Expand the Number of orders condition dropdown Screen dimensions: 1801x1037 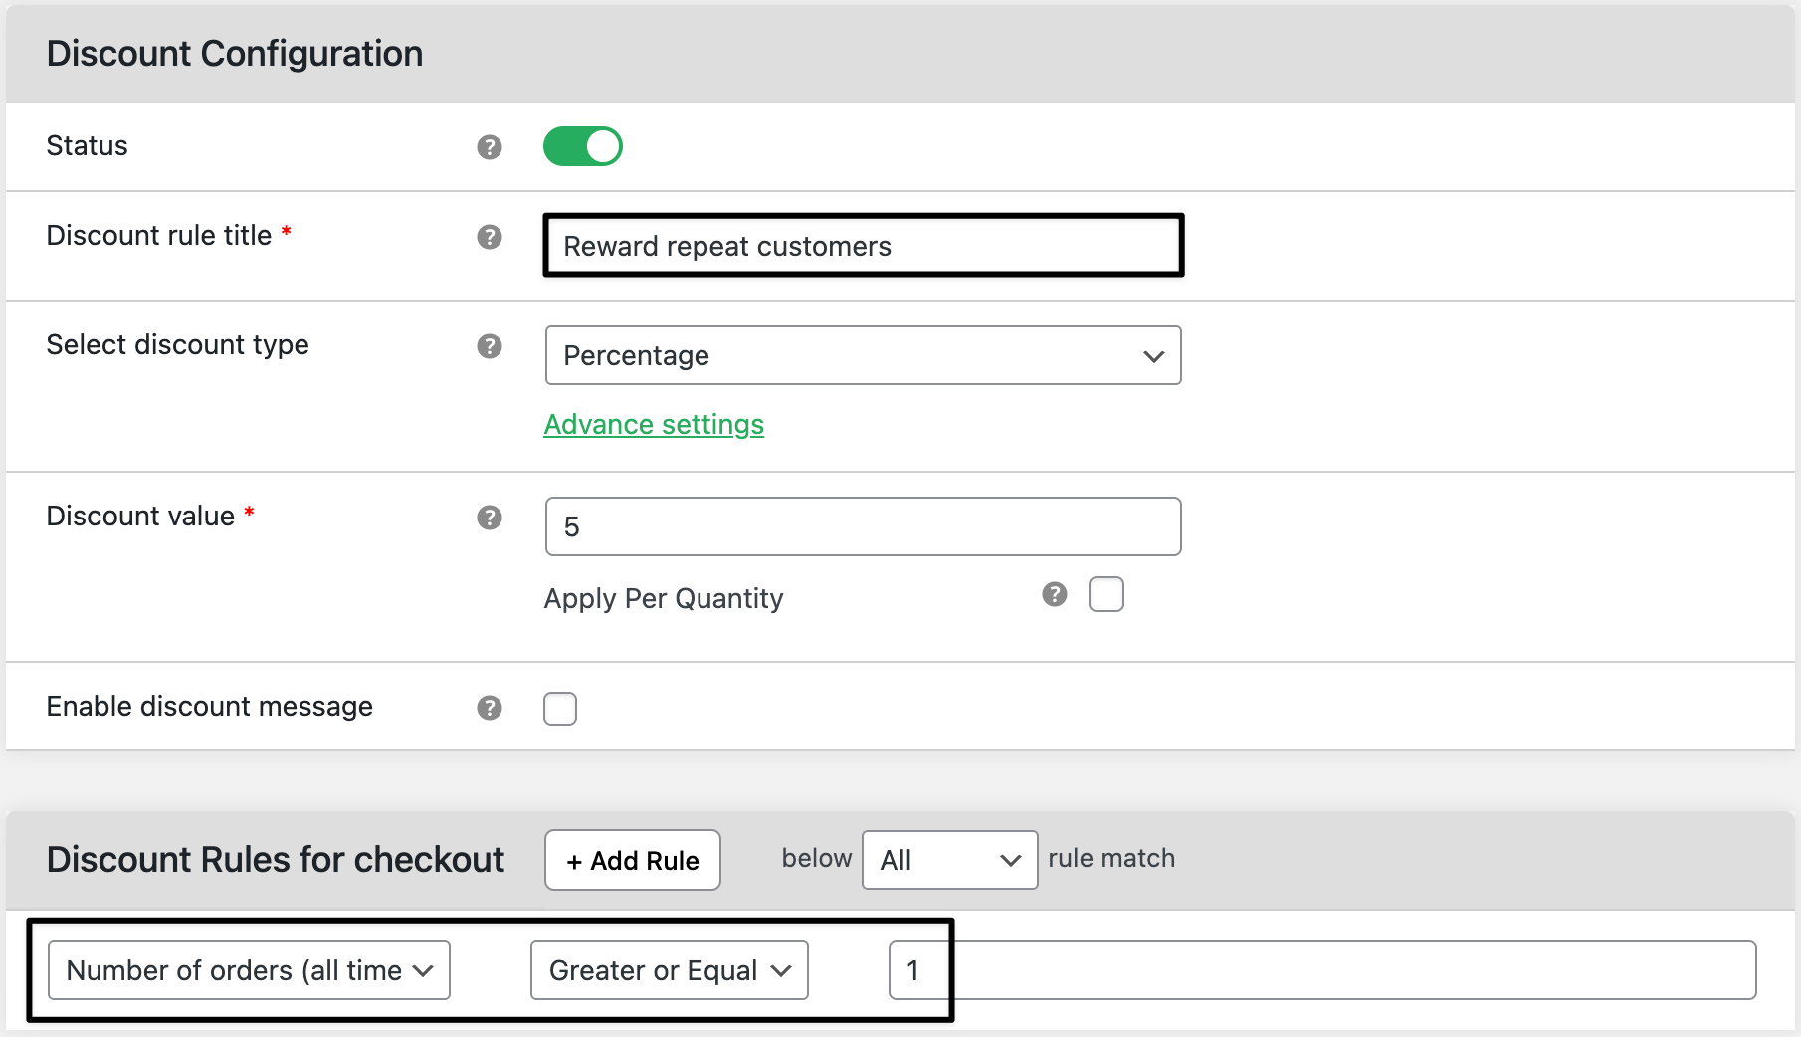[x=249, y=970]
